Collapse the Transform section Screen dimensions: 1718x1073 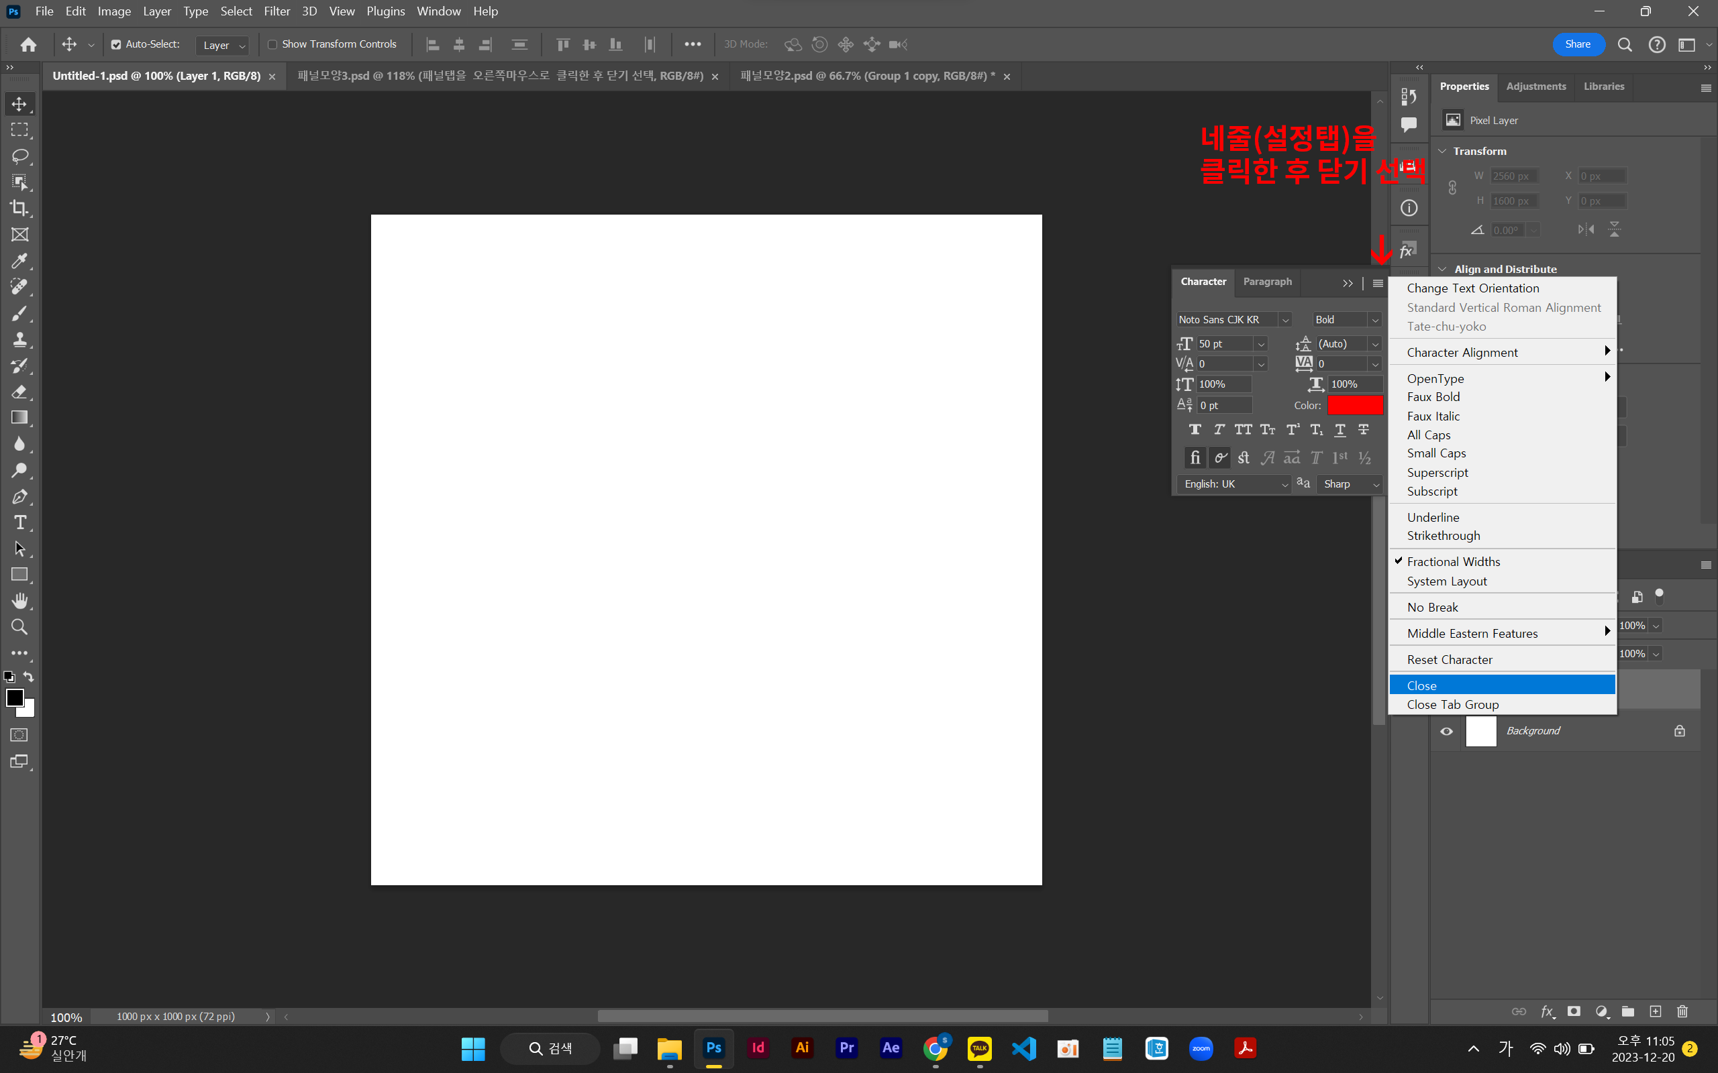point(1442,151)
